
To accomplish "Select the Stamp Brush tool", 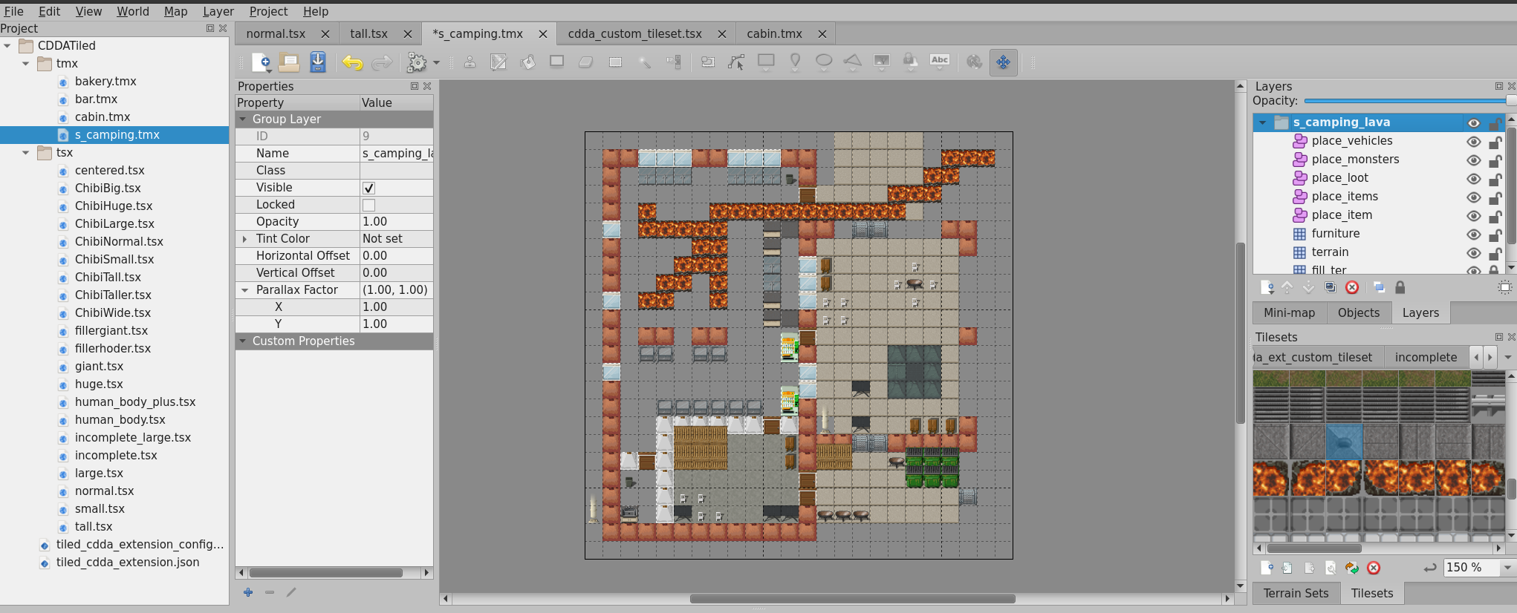I will (470, 62).
